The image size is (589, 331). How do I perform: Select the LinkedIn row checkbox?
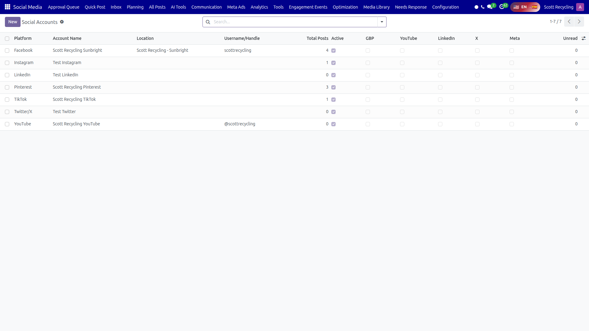tap(7, 75)
